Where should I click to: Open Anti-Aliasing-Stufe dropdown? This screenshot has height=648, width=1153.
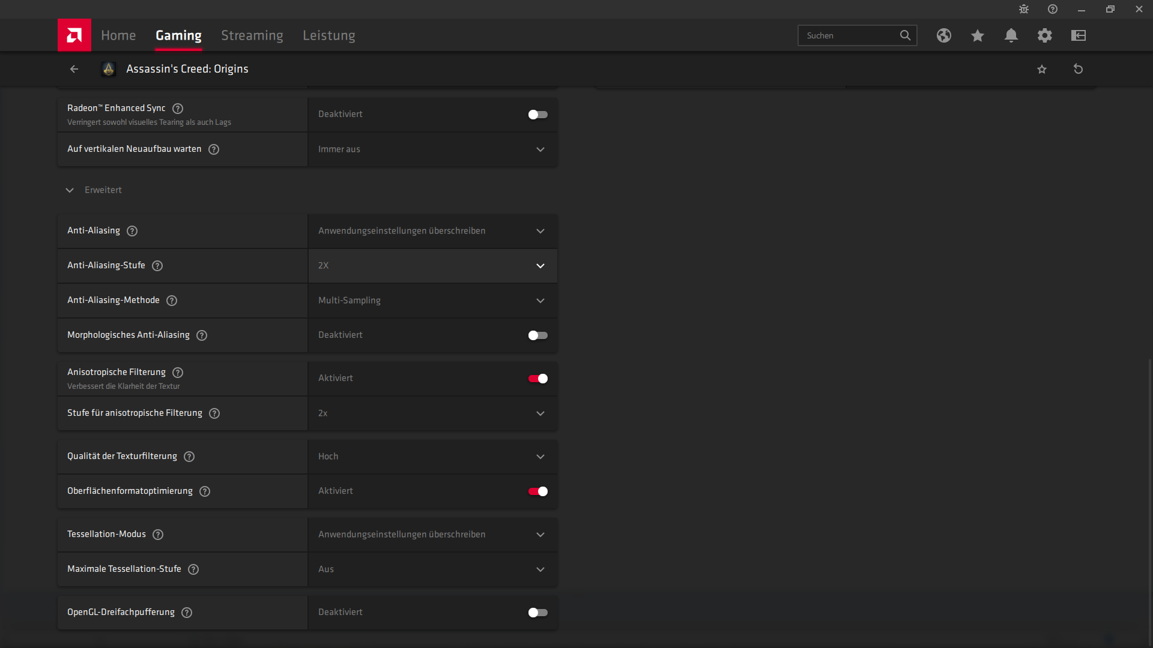432,266
